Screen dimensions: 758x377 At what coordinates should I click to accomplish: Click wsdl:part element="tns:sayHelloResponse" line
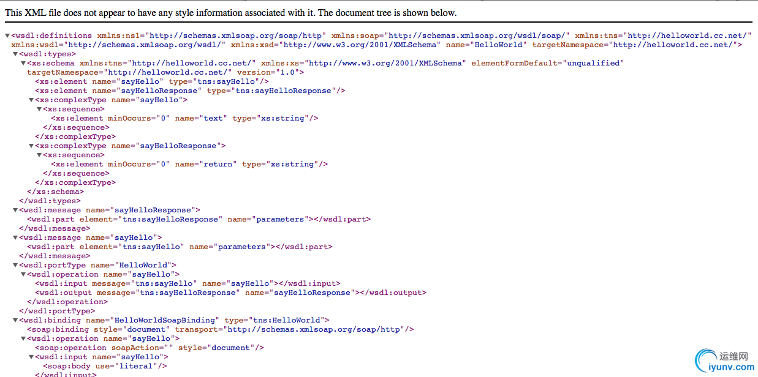point(199,219)
